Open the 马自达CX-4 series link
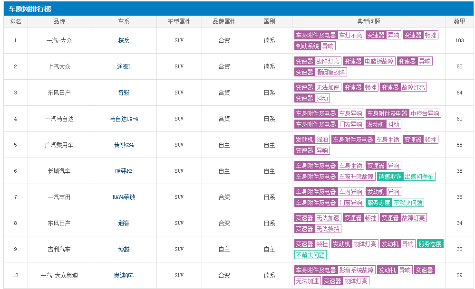The width and height of the screenshot is (475, 289). tap(124, 119)
